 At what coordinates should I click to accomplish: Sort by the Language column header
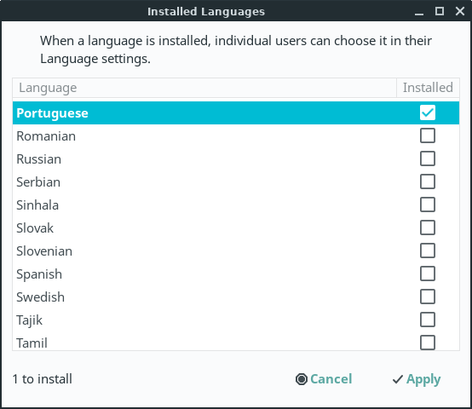click(204, 88)
